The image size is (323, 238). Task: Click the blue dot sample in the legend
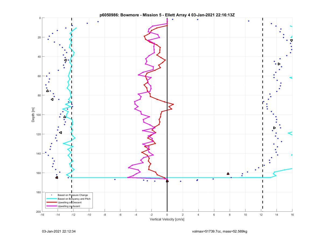[51, 195]
